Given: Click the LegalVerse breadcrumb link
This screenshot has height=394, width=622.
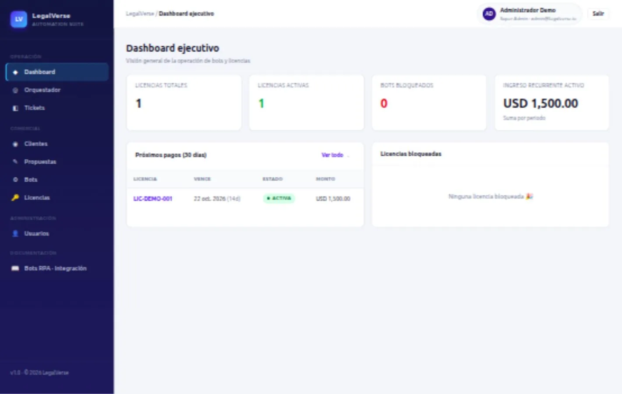Looking at the screenshot, I should [x=140, y=14].
